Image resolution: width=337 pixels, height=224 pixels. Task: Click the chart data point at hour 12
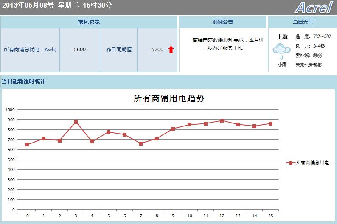tap(222, 121)
